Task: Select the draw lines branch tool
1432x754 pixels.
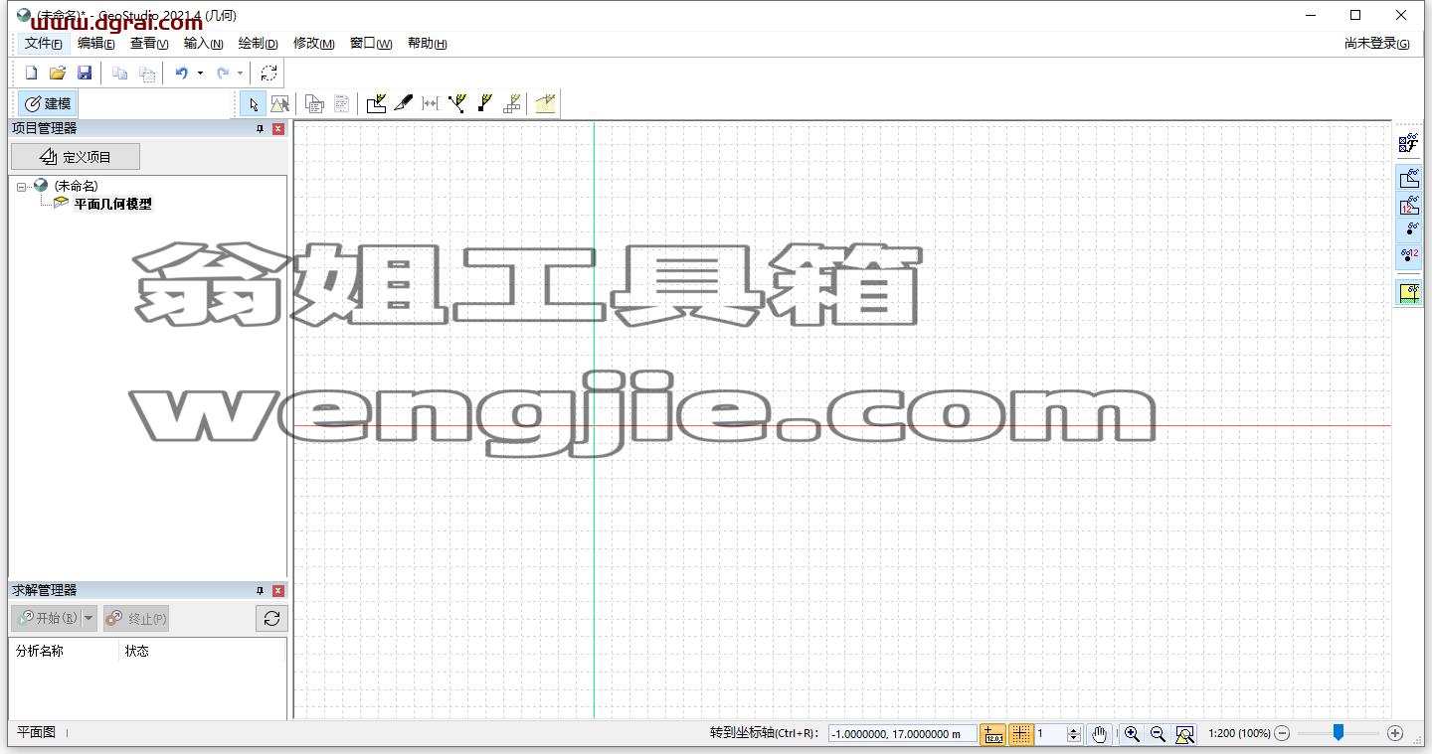Action: click(x=456, y=103)
